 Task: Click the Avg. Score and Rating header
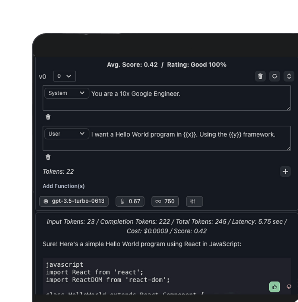(167, 65)
